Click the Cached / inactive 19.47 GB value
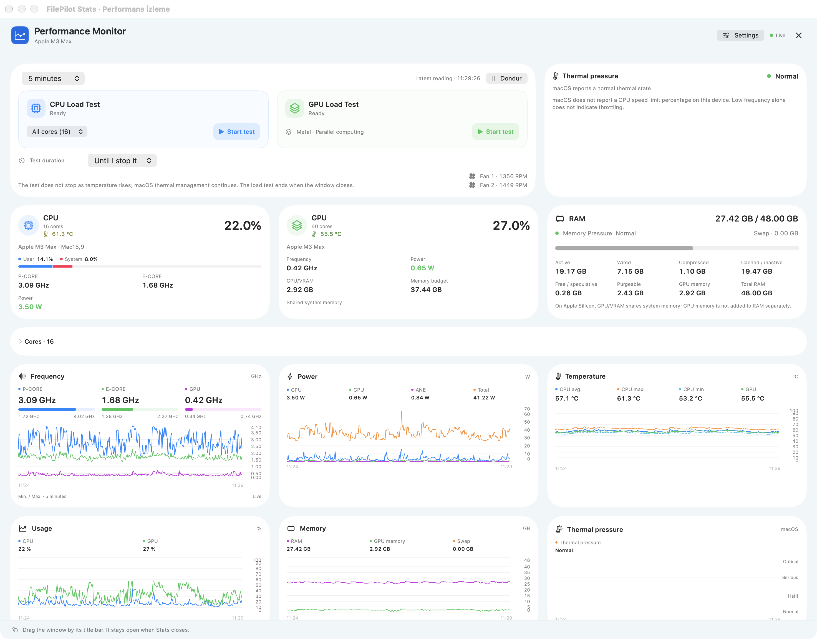The image size is (817, 639). point(757,271)
